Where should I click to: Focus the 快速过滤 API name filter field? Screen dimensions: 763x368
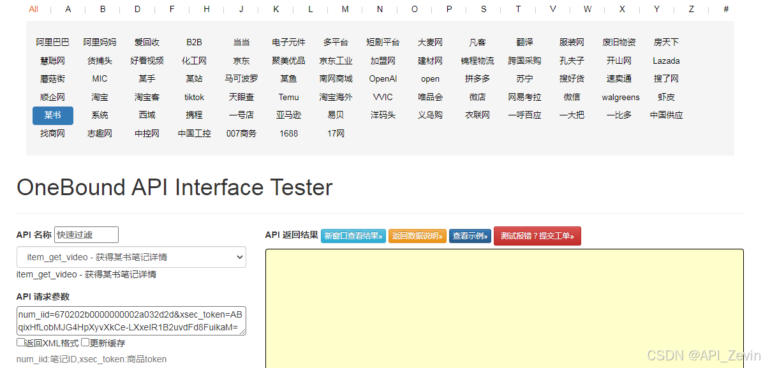tap(86, 235)
